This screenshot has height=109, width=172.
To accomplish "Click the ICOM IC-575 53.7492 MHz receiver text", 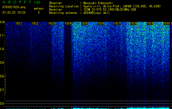I will click(x=110, y=10).
